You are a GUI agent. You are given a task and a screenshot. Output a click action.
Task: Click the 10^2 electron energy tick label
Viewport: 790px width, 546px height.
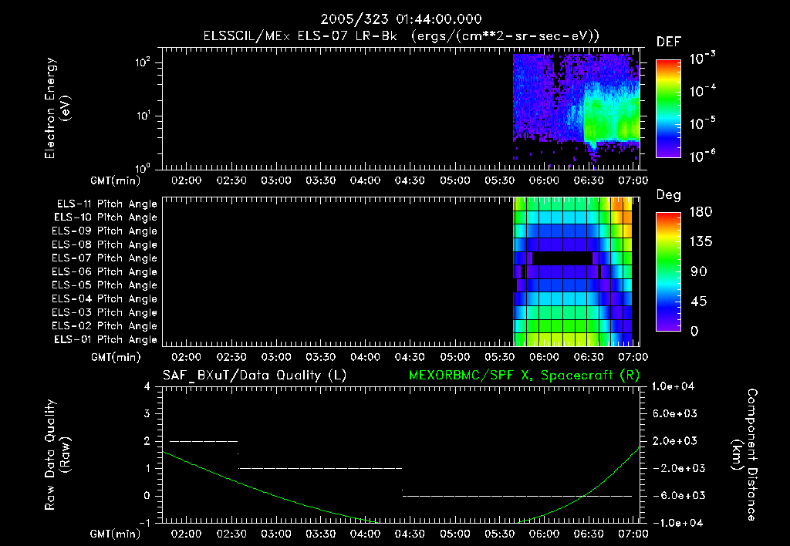coord(143,62)
